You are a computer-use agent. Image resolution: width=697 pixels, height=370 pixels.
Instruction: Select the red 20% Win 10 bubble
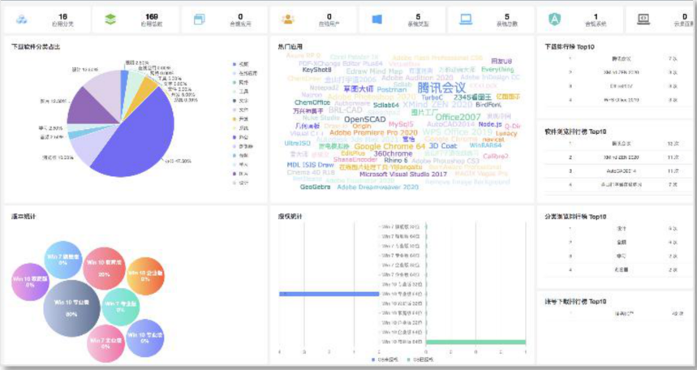[x=104, y=269]
